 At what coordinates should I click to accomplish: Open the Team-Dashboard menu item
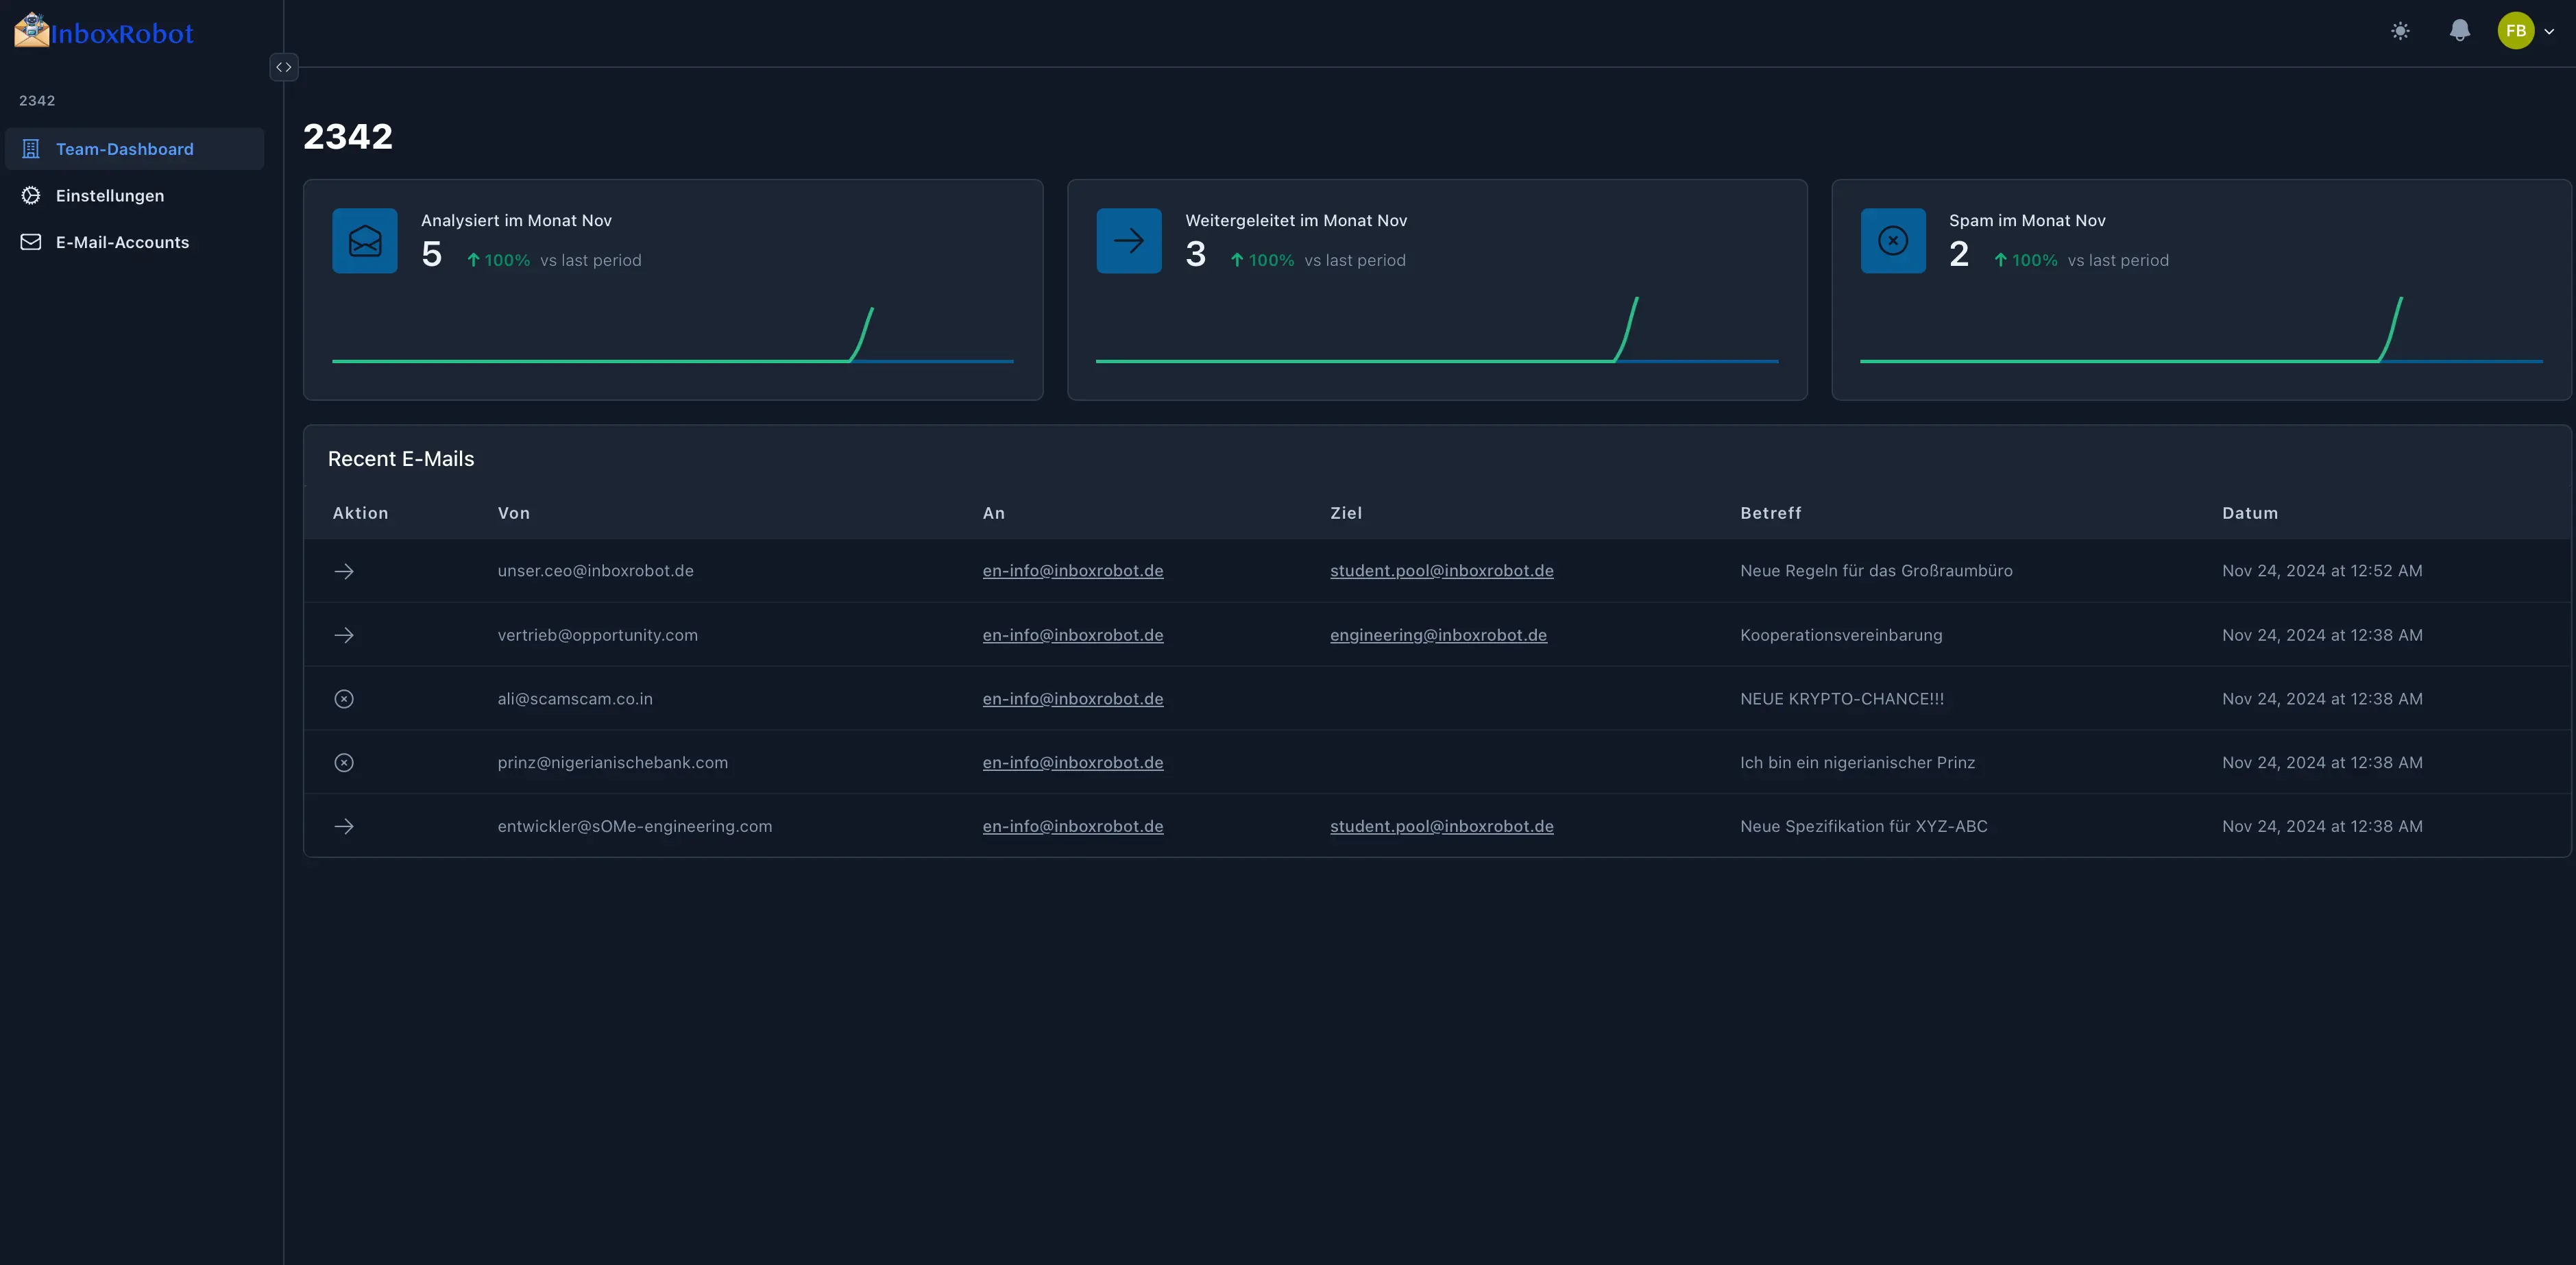(134, 149)
